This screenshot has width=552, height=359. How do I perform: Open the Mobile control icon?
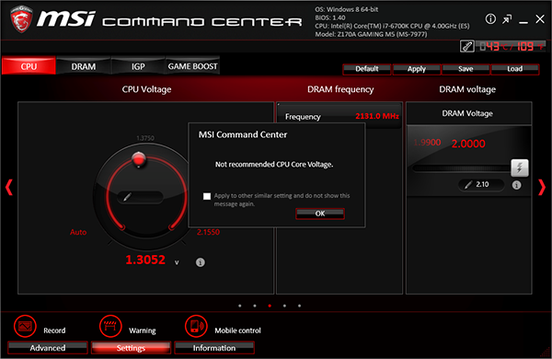[x=196, y=326]
